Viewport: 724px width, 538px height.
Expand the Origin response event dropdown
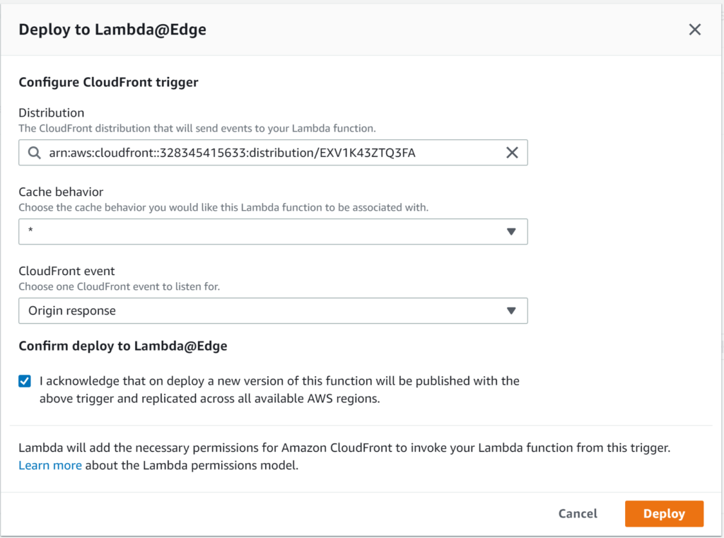(x=262, y=311)
